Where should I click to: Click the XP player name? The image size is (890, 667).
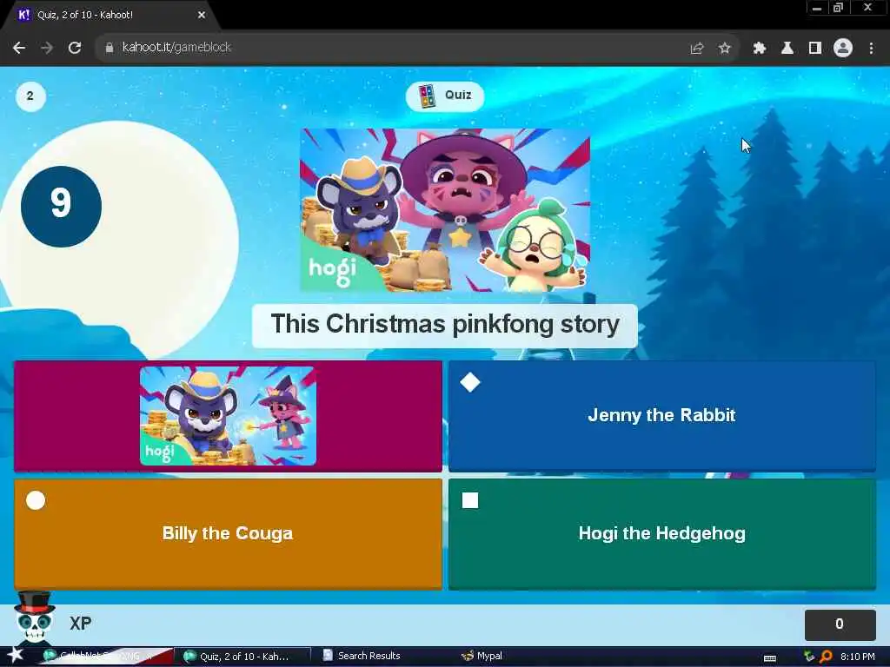click(81, 624)
